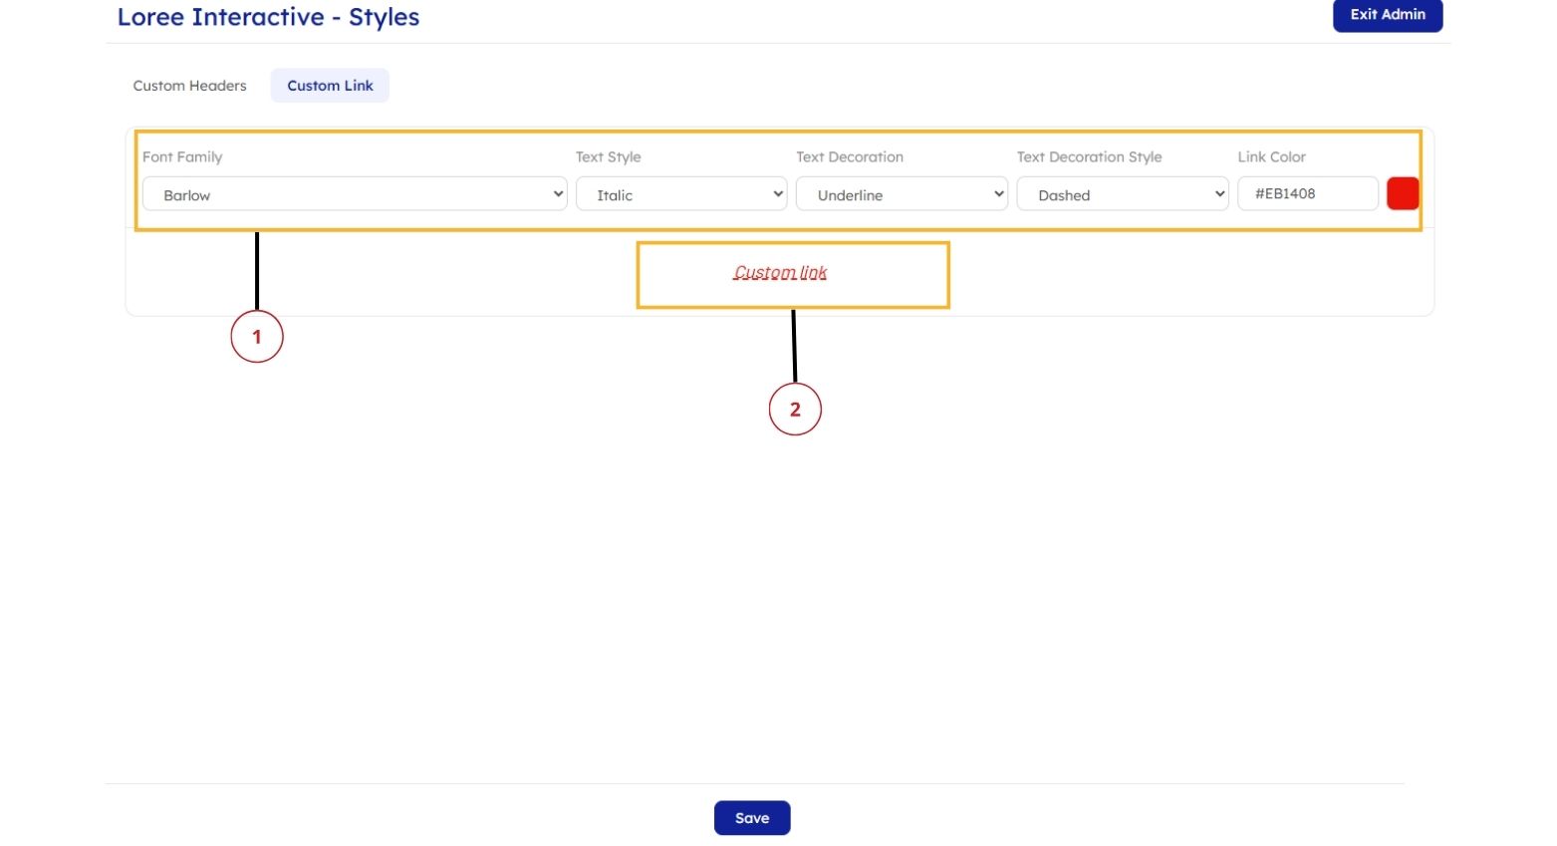Click the Link Color hex input field
Screen dimensions: 1557x846
click(x=1307, y=193)
